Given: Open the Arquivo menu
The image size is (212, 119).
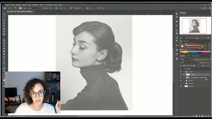Looking at the screenshot, I should coord(8,5).
